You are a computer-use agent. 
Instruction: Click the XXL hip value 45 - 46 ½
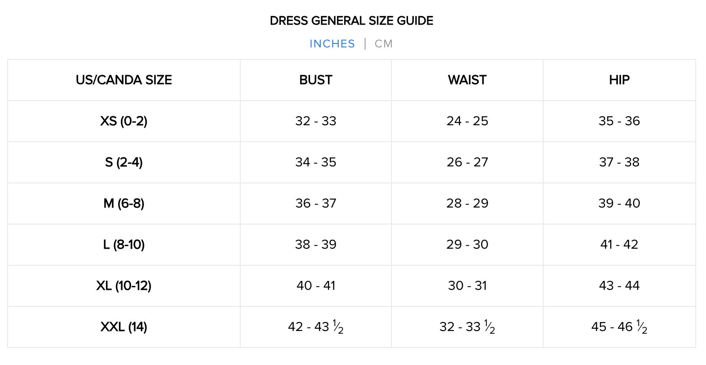619,327
